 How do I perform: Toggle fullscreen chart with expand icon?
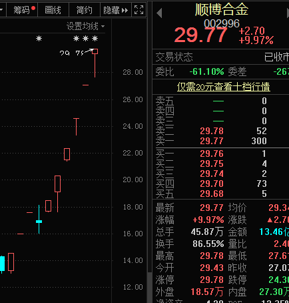click(x=139, y=10)
